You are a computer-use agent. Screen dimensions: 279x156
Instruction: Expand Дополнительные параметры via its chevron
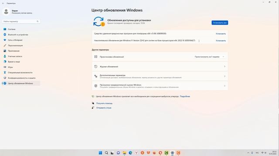[x=225, y=76]
